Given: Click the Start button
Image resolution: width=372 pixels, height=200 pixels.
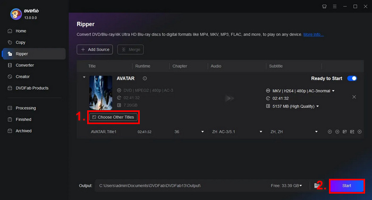Looking at the screenshot, I should pos(346,186).
